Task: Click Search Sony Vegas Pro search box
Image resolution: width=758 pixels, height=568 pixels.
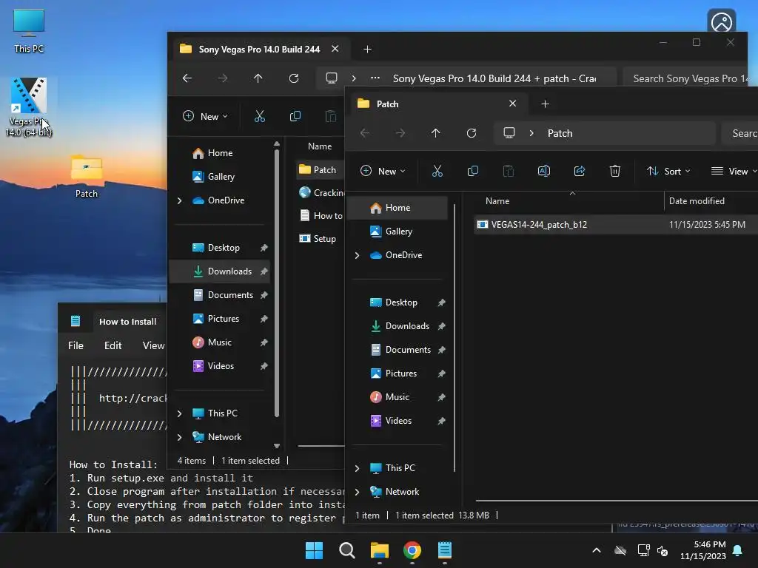Action: (x=685, y=78)
